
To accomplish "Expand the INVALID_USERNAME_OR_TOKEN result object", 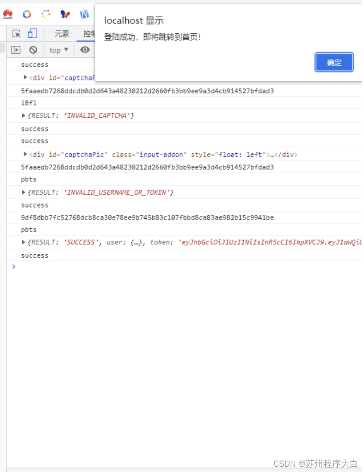I will point(24,192).
